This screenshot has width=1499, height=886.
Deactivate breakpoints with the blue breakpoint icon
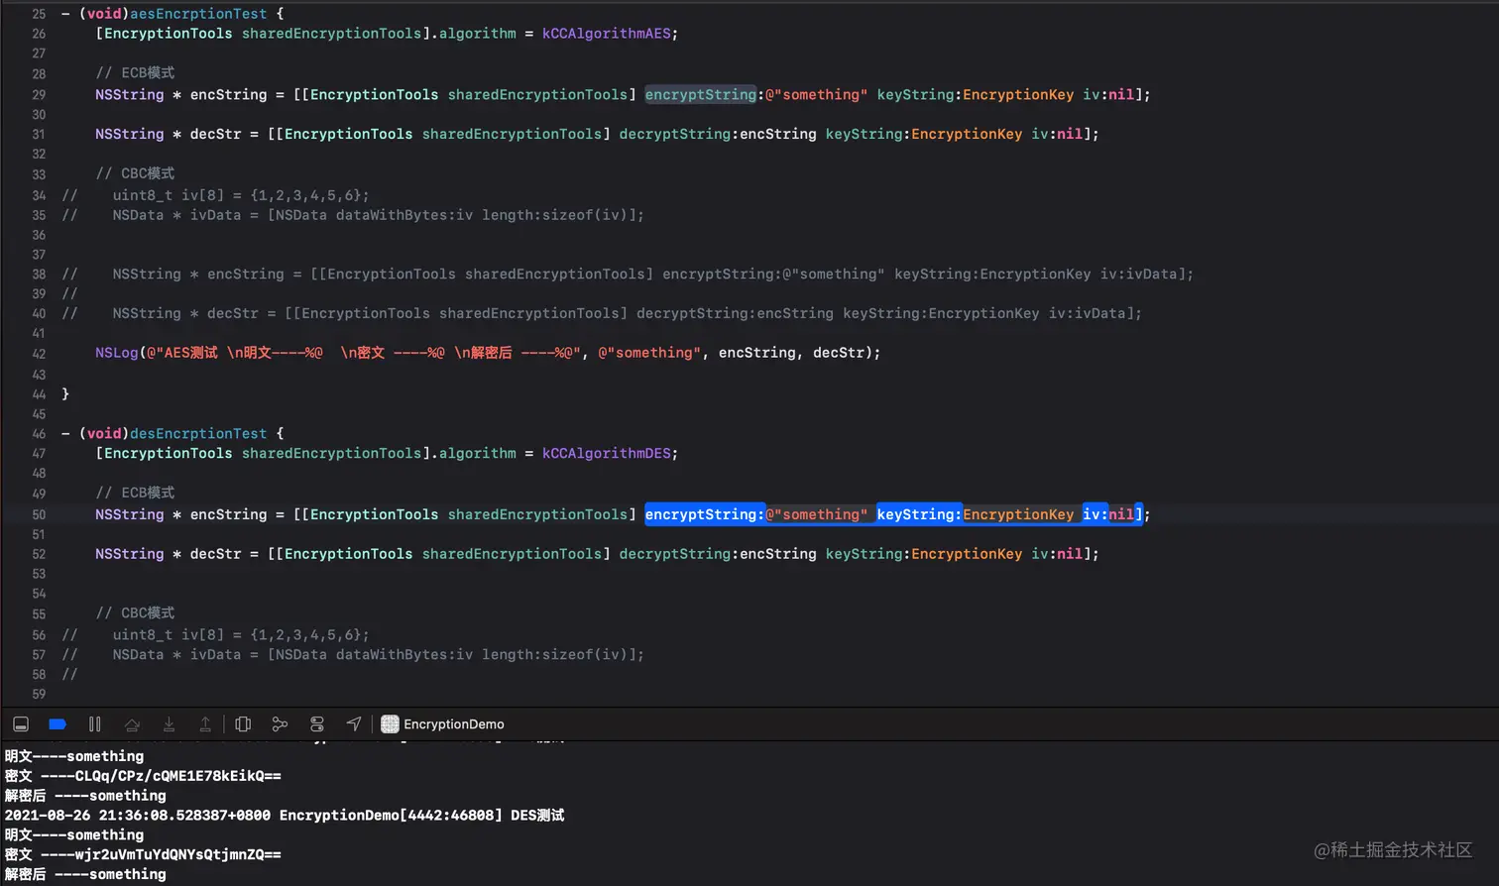(x=58, y=724)
